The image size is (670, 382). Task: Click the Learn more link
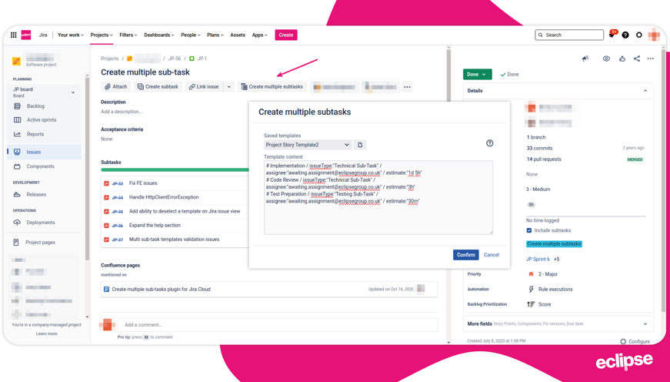46,333
